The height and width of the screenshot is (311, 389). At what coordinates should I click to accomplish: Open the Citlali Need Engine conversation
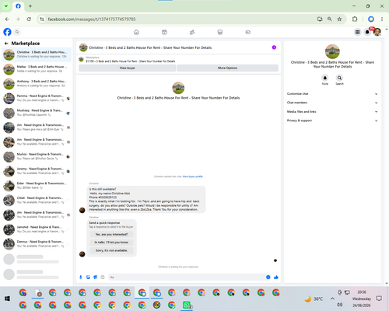pos(37,200)
